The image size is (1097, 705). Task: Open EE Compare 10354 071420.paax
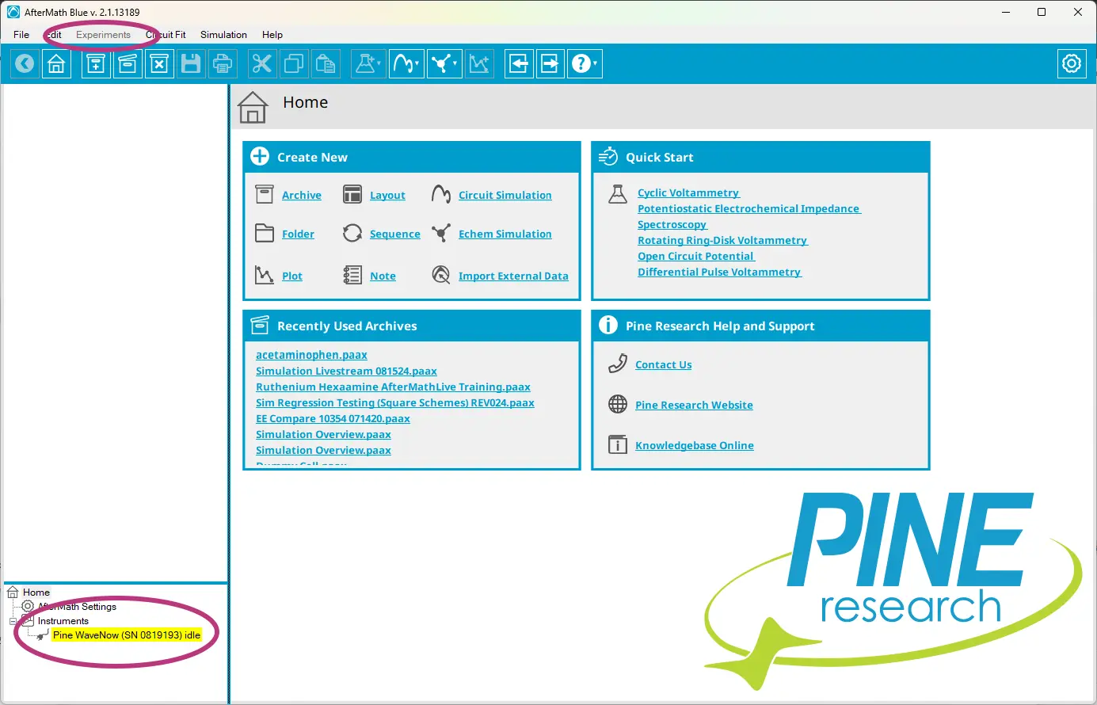[x=333, y=418]
